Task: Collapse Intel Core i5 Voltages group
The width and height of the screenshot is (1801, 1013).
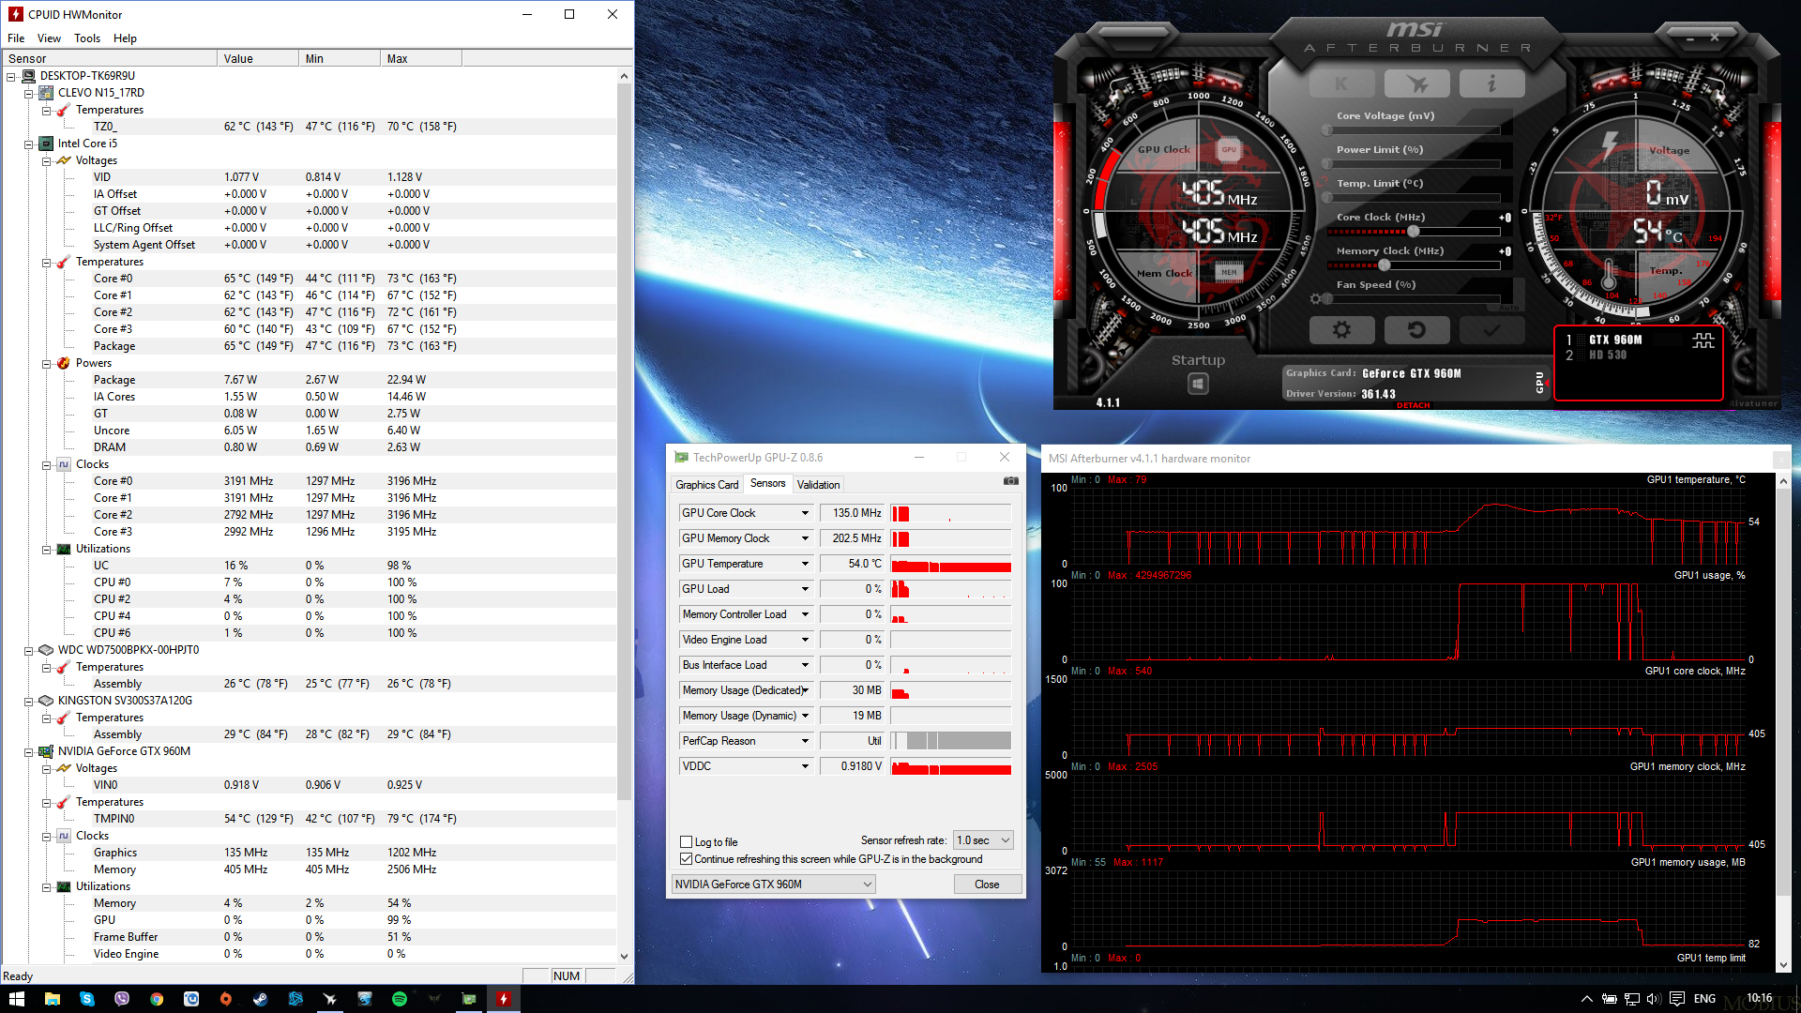Action: pyautogui.click(x=47, y=160)
